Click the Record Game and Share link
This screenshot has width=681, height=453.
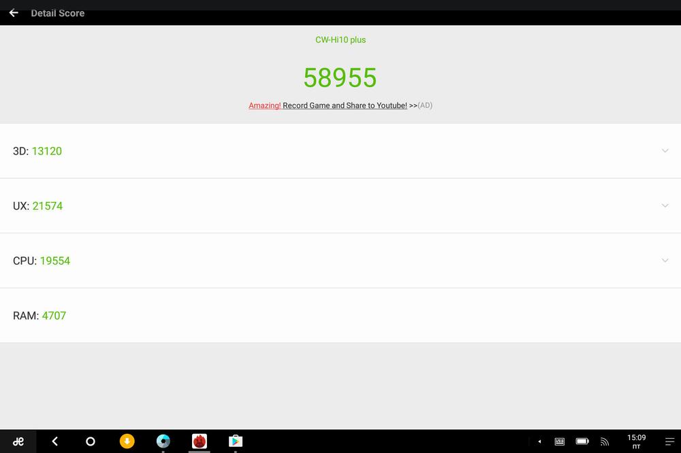pyautogui.click(x=345, y=105)
